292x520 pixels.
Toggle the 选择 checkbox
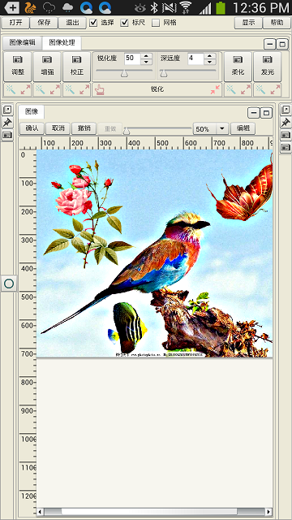coord(94,23)
